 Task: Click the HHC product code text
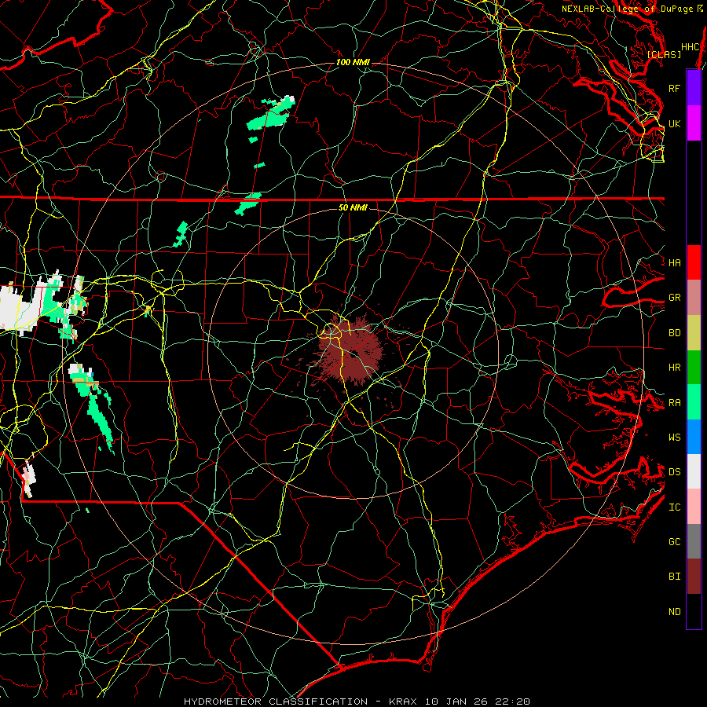(x=690, y=47)
